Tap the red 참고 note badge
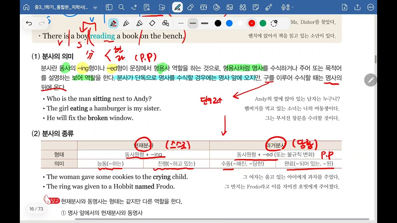Image resolution: width=397 pixels, height=223 pixels. pos(51,200)
